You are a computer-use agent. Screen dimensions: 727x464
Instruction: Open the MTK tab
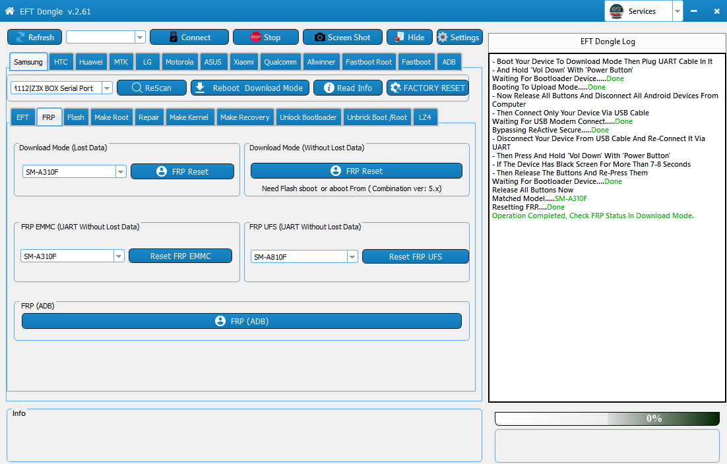121,62
